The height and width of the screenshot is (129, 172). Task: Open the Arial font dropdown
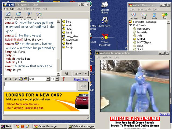coord(48,79)
